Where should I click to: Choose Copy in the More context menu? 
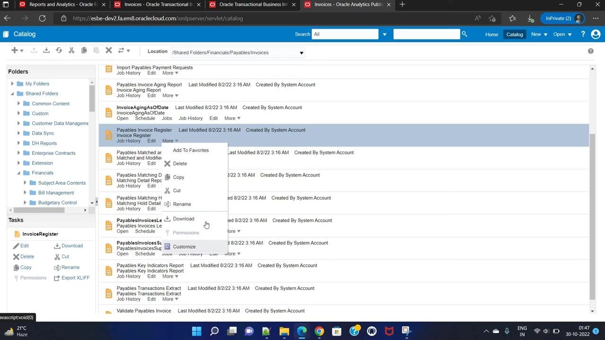pyautogui.click(x=178, y=177)
